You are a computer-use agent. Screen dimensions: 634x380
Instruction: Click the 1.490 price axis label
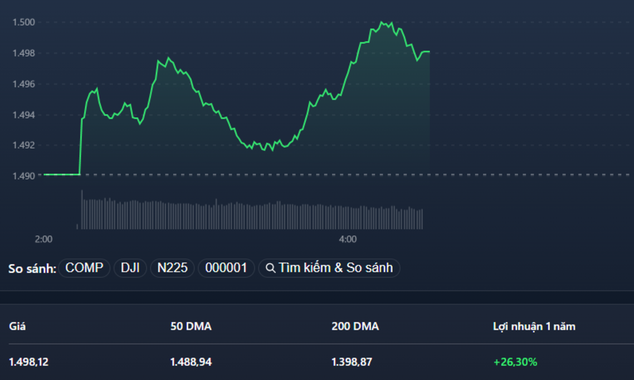[24, 176]
